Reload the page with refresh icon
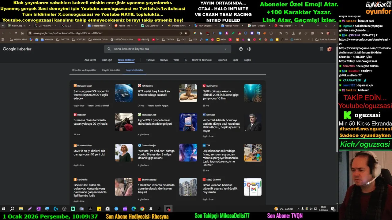 [x=16, y=33]
